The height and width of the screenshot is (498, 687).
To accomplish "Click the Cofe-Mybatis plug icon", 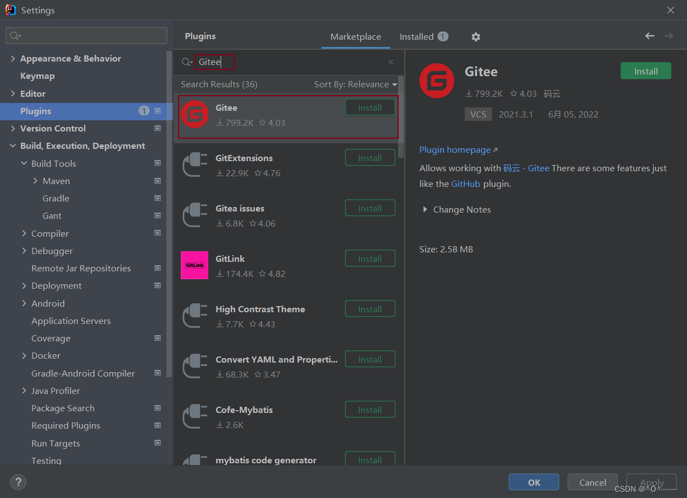I will click(x=195, y=417).
